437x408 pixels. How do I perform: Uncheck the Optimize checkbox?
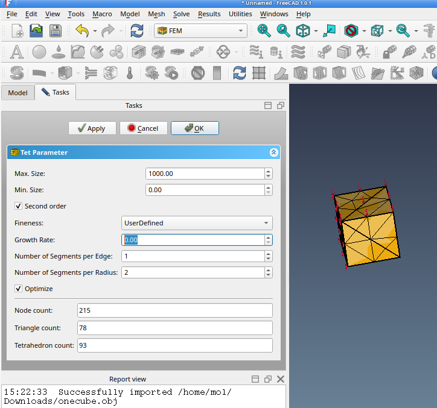click(18, 289)
